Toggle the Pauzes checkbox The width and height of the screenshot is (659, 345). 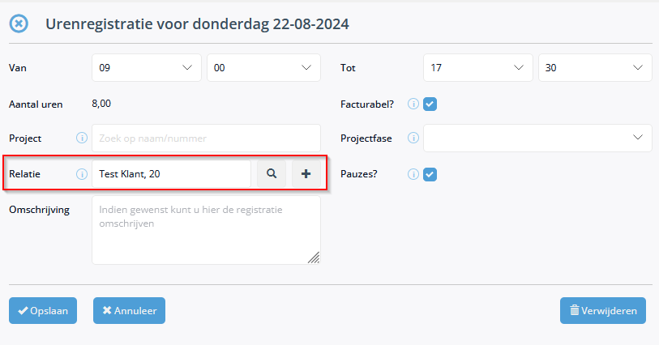[x=430, y=174]
